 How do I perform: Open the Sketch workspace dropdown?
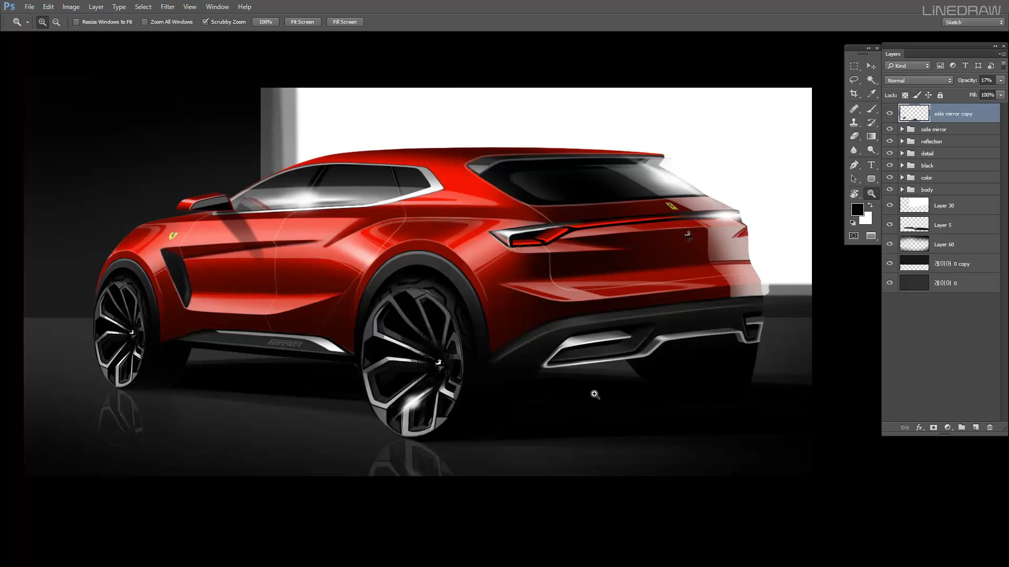point(973,22)
